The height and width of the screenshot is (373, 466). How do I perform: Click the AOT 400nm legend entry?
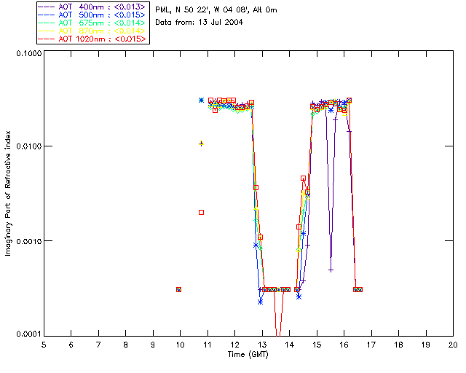92,7
